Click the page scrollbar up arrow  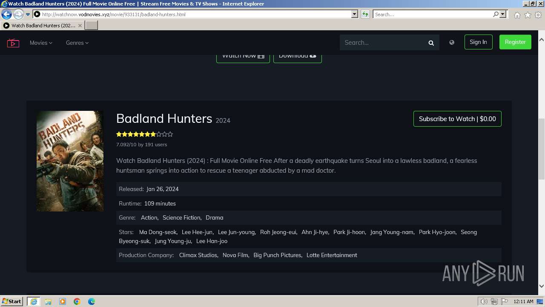(542, 40)
